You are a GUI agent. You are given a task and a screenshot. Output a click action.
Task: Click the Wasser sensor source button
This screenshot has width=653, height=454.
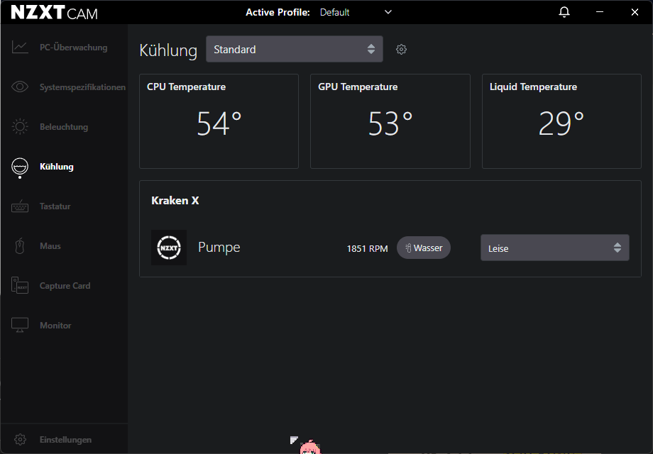(x=424, y=248)
